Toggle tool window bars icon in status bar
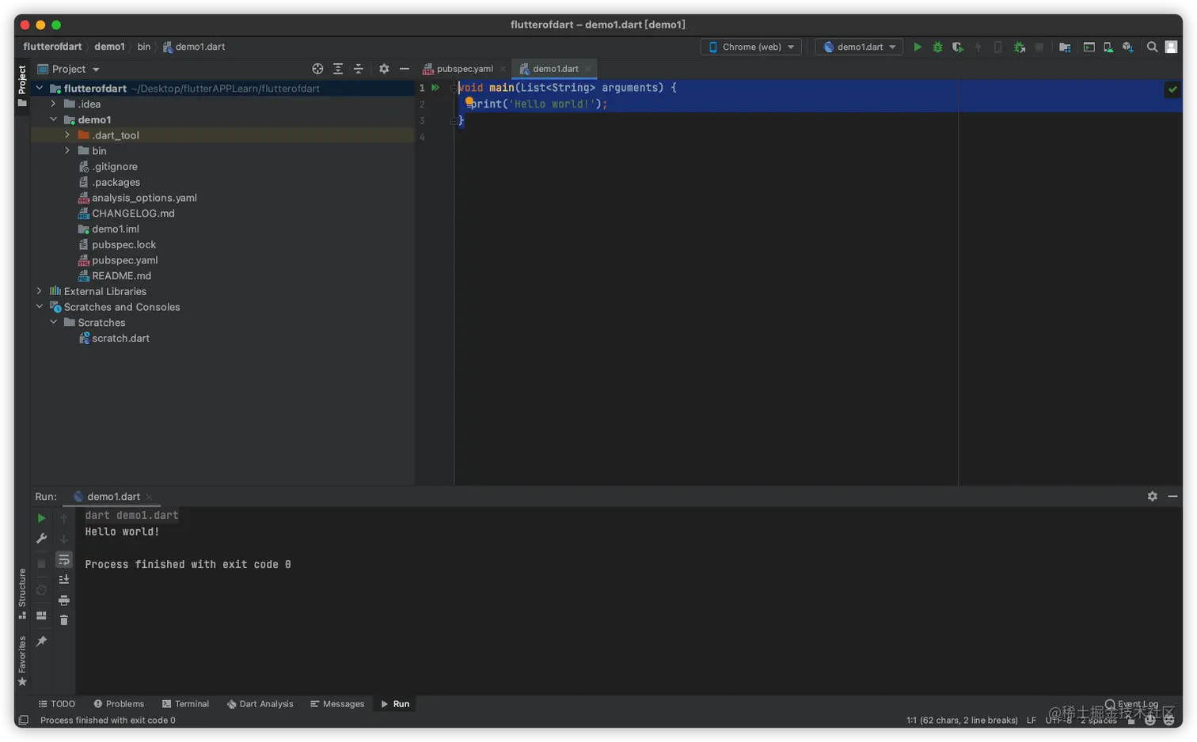Image resolution: width=1197 pixels, height=742 pixels. 24,721
